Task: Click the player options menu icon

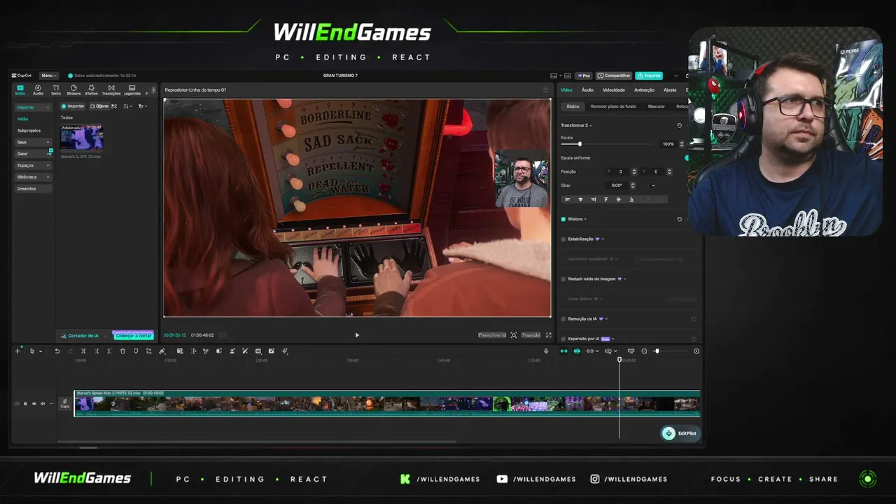Action: [546, 90]
